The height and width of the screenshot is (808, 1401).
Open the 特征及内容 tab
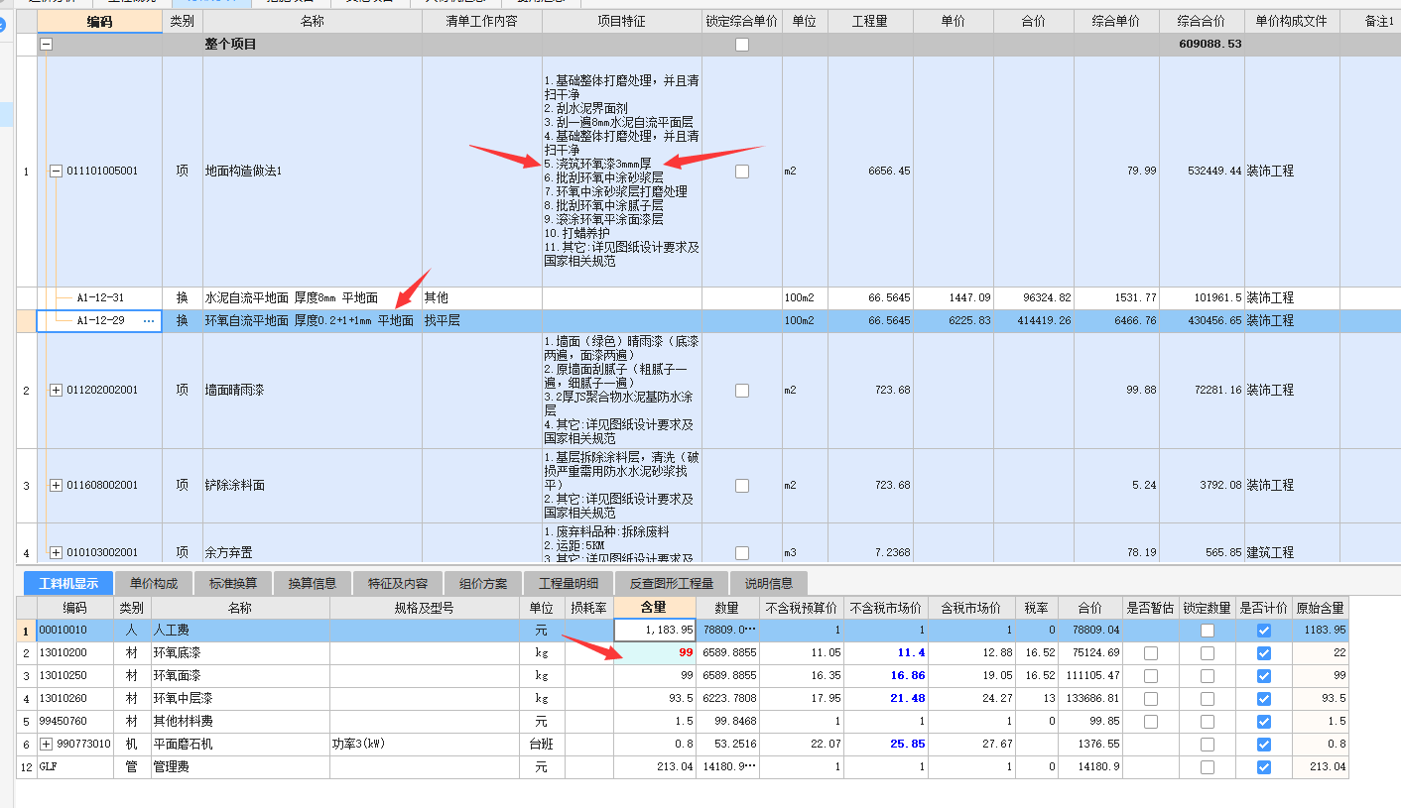[x=398, y=583]
